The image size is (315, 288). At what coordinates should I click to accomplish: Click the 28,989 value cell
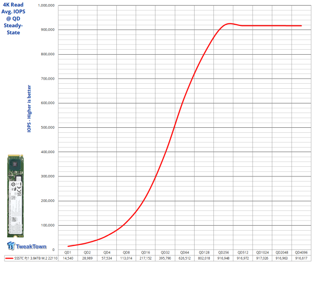87,258
